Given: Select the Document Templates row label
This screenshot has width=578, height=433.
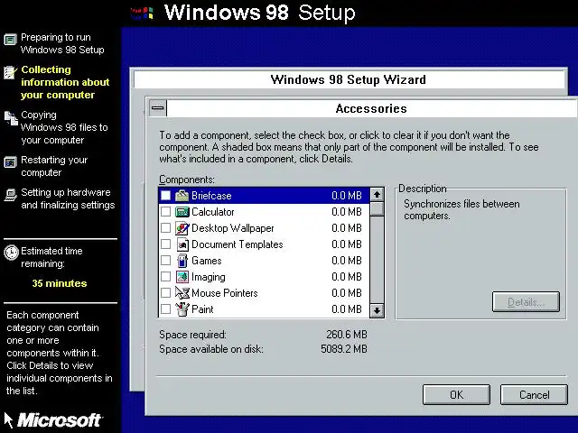Looking at the screenshot, I should [x=237, y=244].
